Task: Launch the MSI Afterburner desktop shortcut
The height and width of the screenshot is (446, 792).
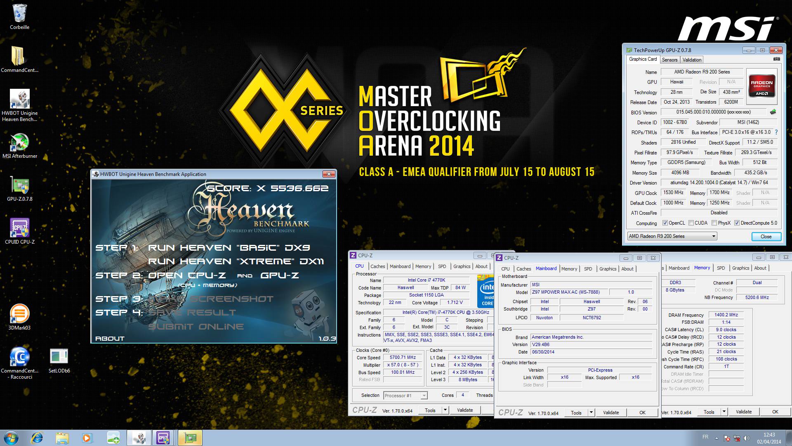Action: (x=19, y=146)
